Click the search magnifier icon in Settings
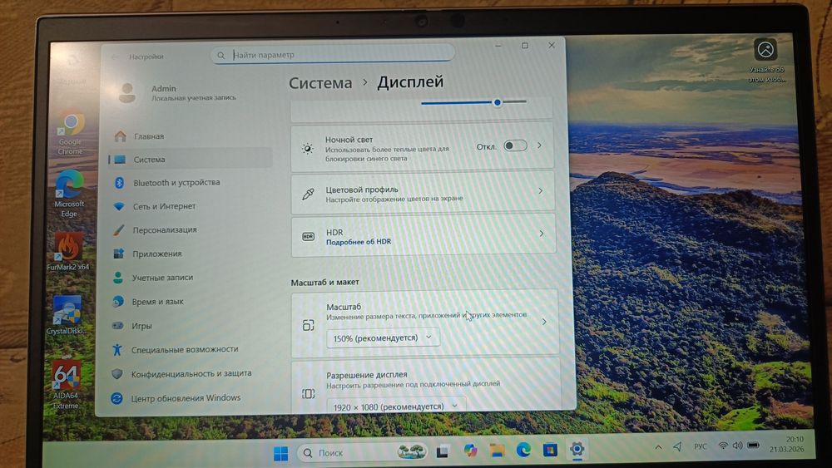832x468 pixels. (220, 55)
